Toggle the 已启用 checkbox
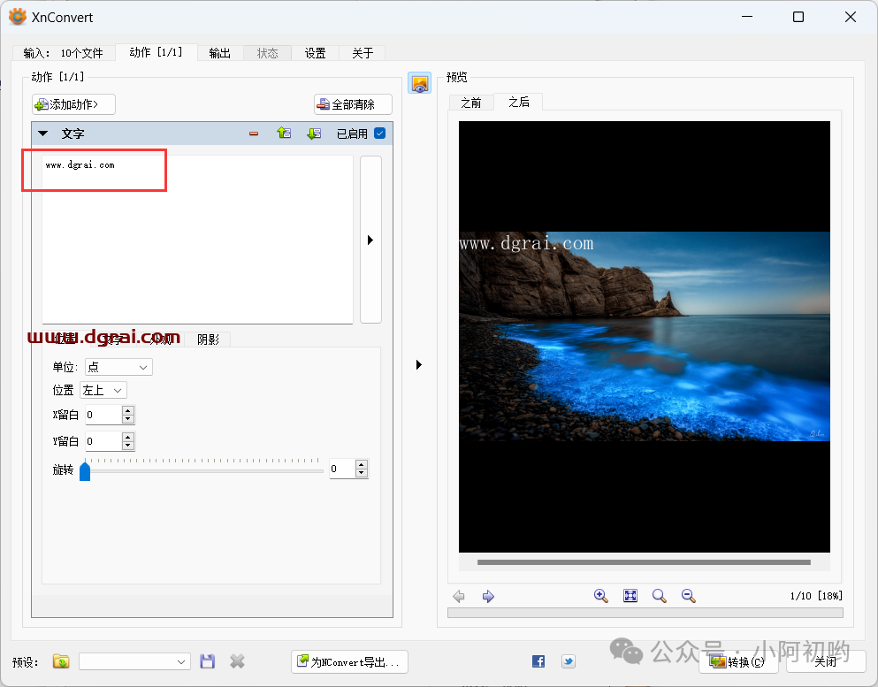The height and width of the screenshot is (687, 878). coord(379,134)
